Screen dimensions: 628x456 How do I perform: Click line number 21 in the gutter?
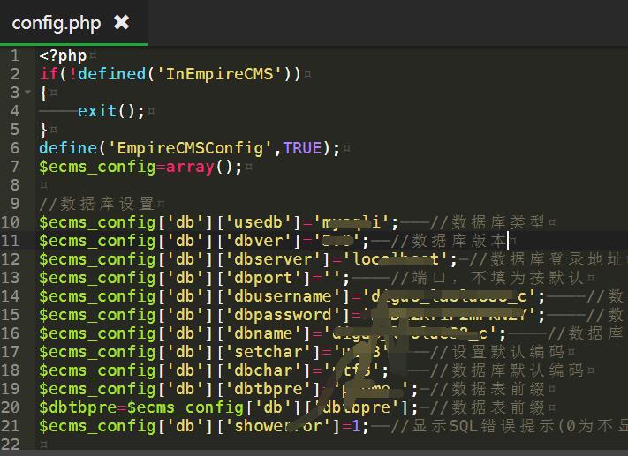tap(11, 426)
